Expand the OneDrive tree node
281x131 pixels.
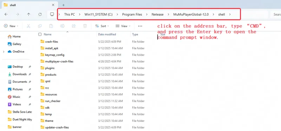pyautogui.click(x=4, y=52)
